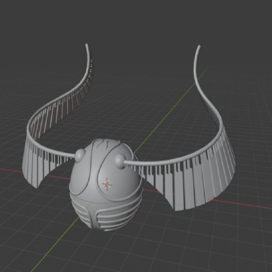
Task: Click the 3D cursor on the ball
Action: coord(107,184)
